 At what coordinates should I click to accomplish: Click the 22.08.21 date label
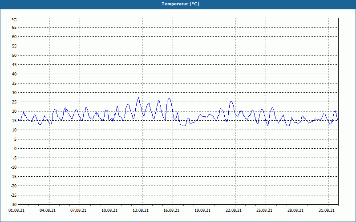tap(233, 210)
